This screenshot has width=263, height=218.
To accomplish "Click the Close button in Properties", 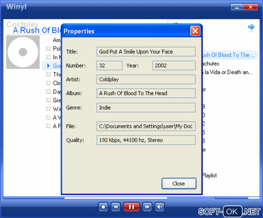I will [179, 184].
